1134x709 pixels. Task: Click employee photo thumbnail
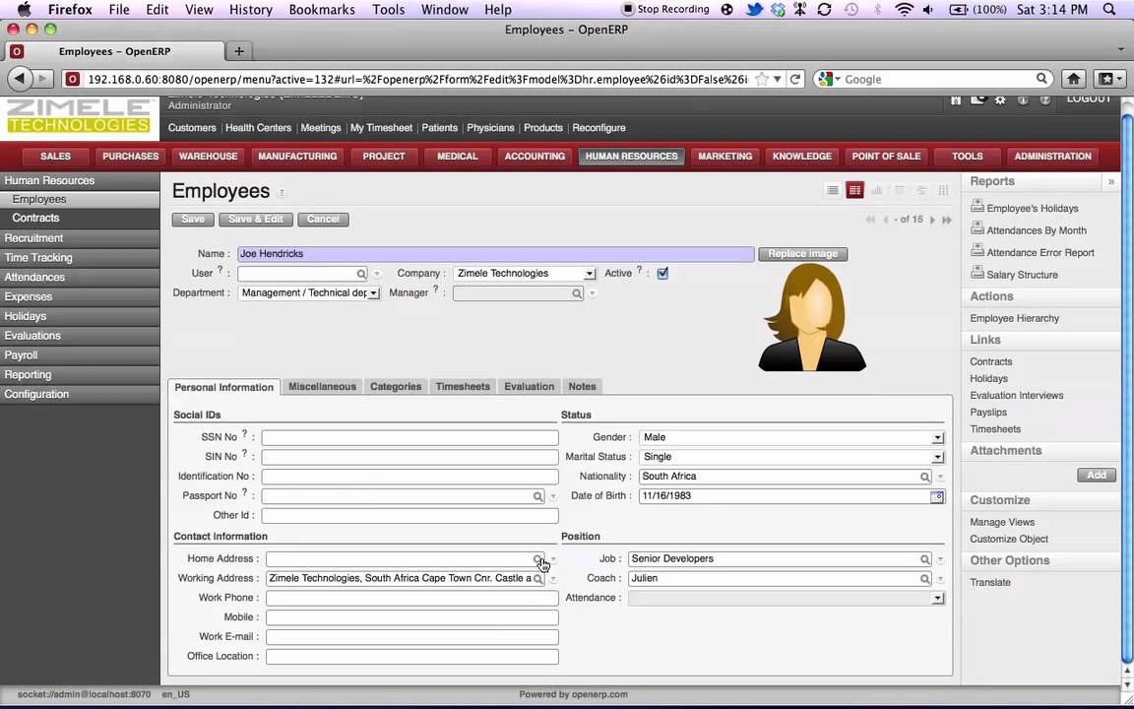pos(812,317)
